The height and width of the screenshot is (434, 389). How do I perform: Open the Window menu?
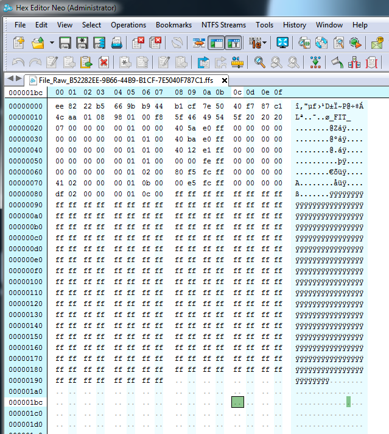pyautogui.click(x=329, y=25)
